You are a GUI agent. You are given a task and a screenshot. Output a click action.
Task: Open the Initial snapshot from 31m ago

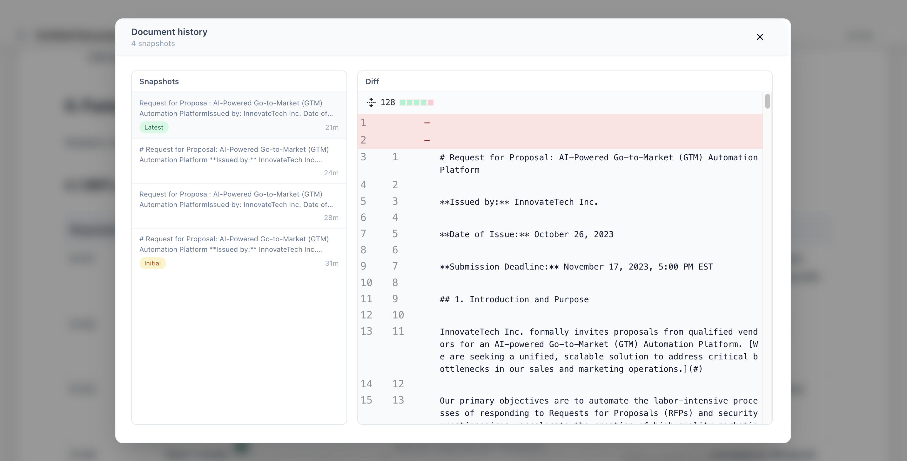(x=239, y=251)
